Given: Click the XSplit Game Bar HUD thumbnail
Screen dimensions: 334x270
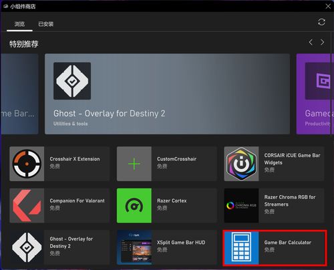Looking at the screenshot, I should [134, 247].
